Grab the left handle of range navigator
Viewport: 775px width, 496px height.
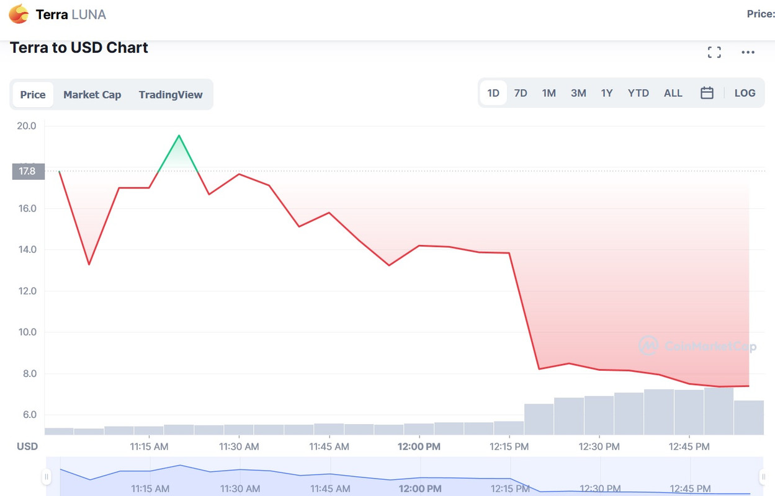(x=47, y=476)
